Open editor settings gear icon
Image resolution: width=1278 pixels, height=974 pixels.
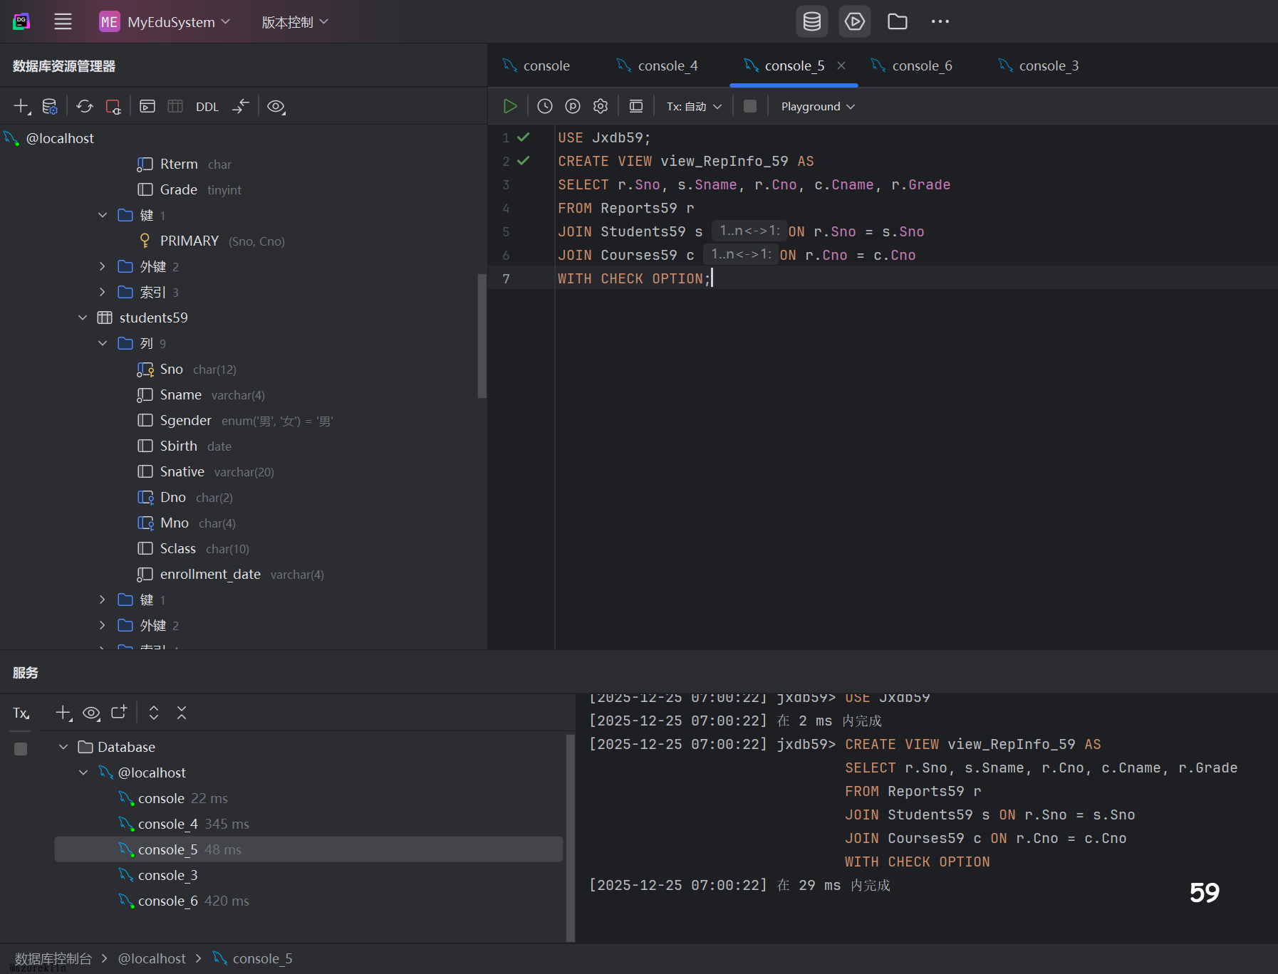tap(601, 106)
